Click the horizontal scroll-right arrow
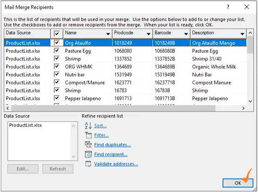 tap(243, 108)
